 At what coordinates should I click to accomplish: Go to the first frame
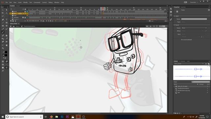(30, 21)
